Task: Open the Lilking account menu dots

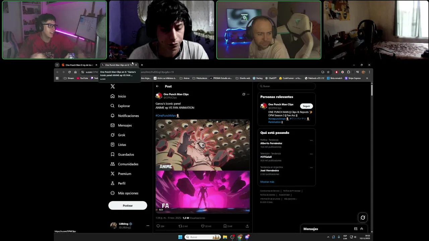Action: 148,226
